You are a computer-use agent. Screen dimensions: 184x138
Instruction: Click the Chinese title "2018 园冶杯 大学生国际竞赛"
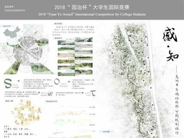92,7
